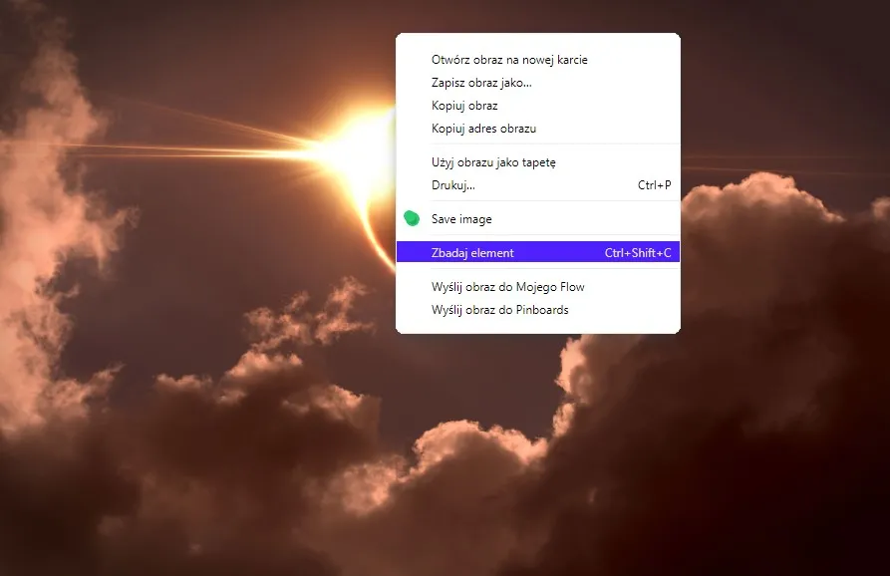This screenshot has height=576, width=890.
Task: Choose 'Zapisz obraz jako...' menu entry
Action: 537,83
